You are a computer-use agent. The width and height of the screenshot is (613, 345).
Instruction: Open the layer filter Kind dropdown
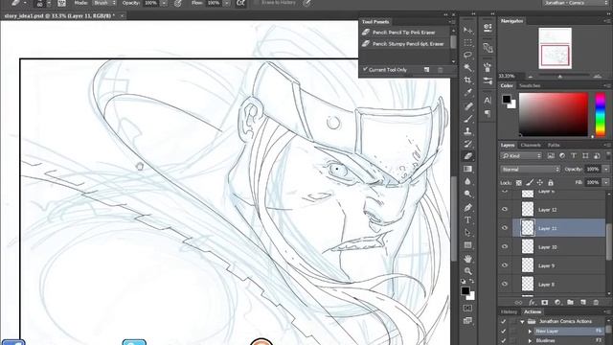(x=521, y=155)
